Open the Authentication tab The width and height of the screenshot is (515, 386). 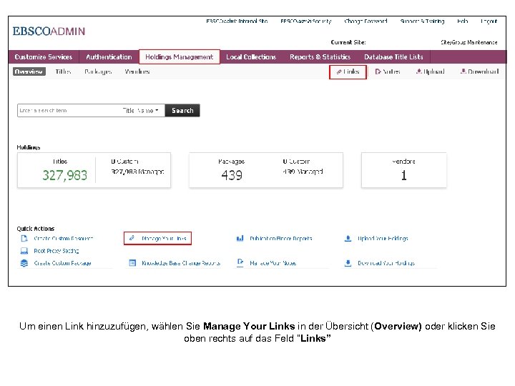(109, 56)
